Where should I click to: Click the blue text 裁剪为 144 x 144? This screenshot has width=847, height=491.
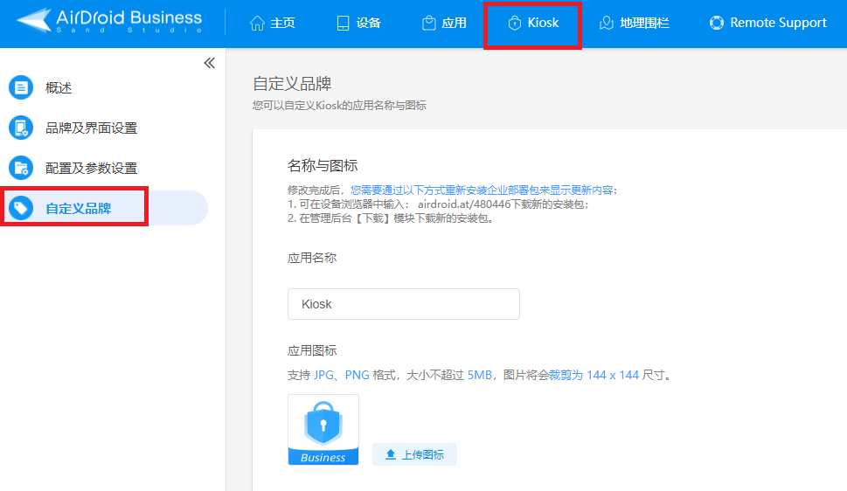click(594, 375)
